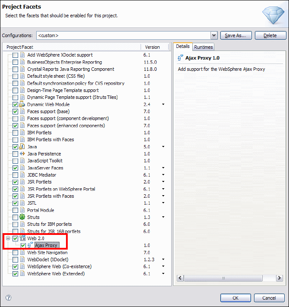This screenshot has height=307, width=289.
Task: Click the document icon beside JDBC Mediator
Action: click(x=22, y=174)
